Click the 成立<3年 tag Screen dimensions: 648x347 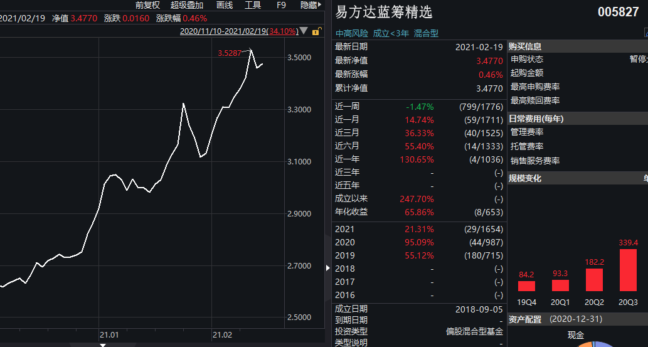click(391, 33)
